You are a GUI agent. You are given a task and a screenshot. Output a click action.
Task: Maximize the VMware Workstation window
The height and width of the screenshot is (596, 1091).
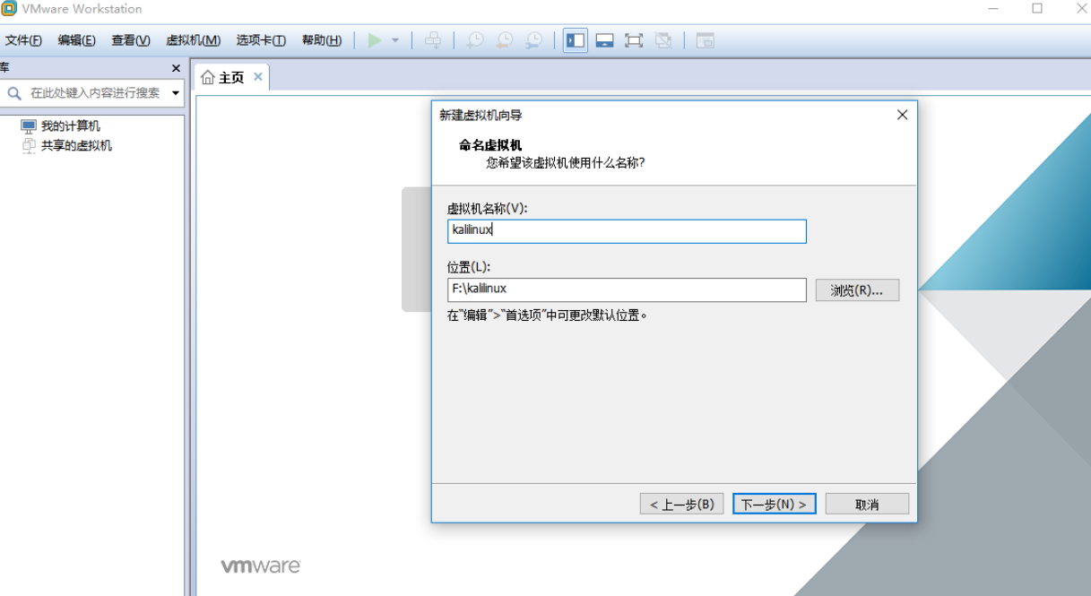tap(1037, 8)
